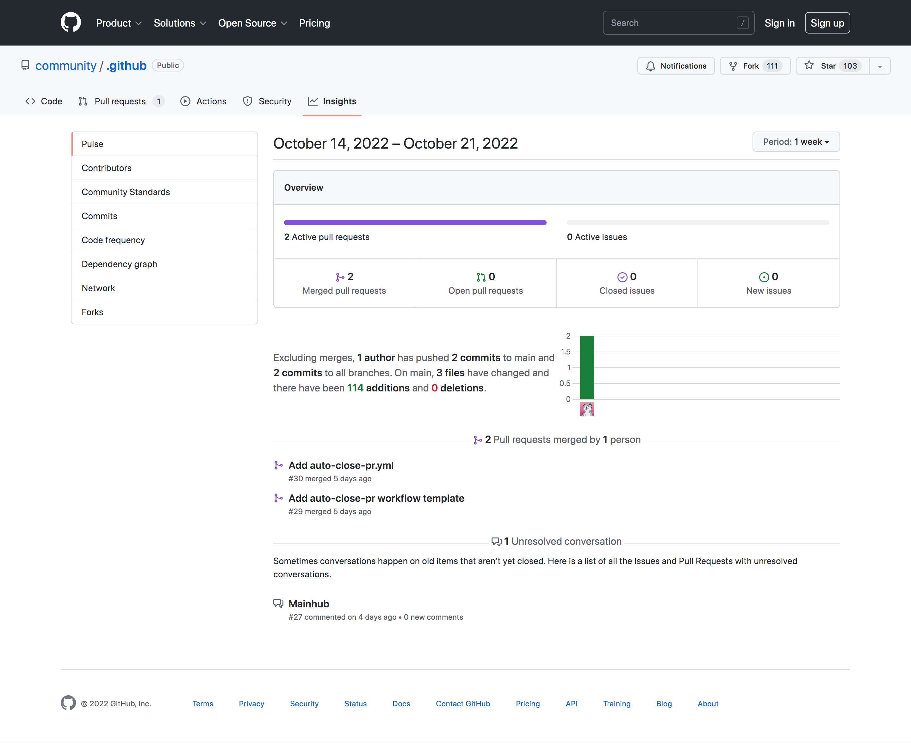Expand the Product menu
This screenshot has height=743, width=911.
coord(119,23)
